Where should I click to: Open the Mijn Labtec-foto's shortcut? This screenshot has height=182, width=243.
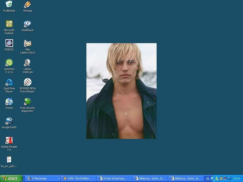(x=28, y=43)
